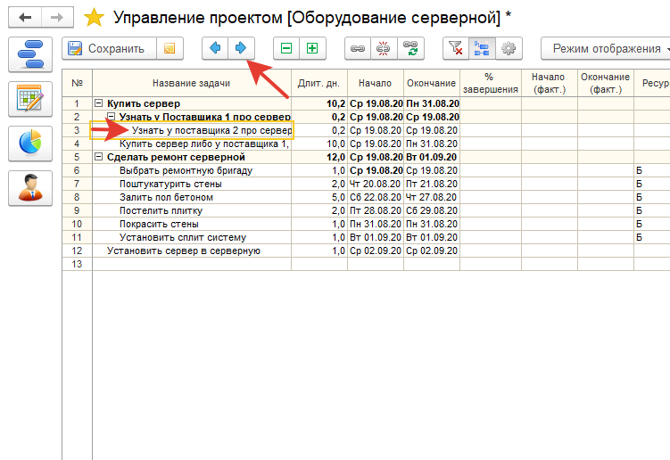This screenshot has height=460, width=670.
Task: Click the Окончание column header
Action: tap(432, 83)
